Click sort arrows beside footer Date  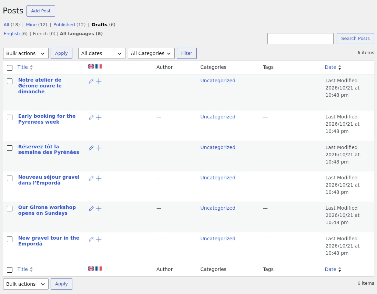tap(339, 270)
